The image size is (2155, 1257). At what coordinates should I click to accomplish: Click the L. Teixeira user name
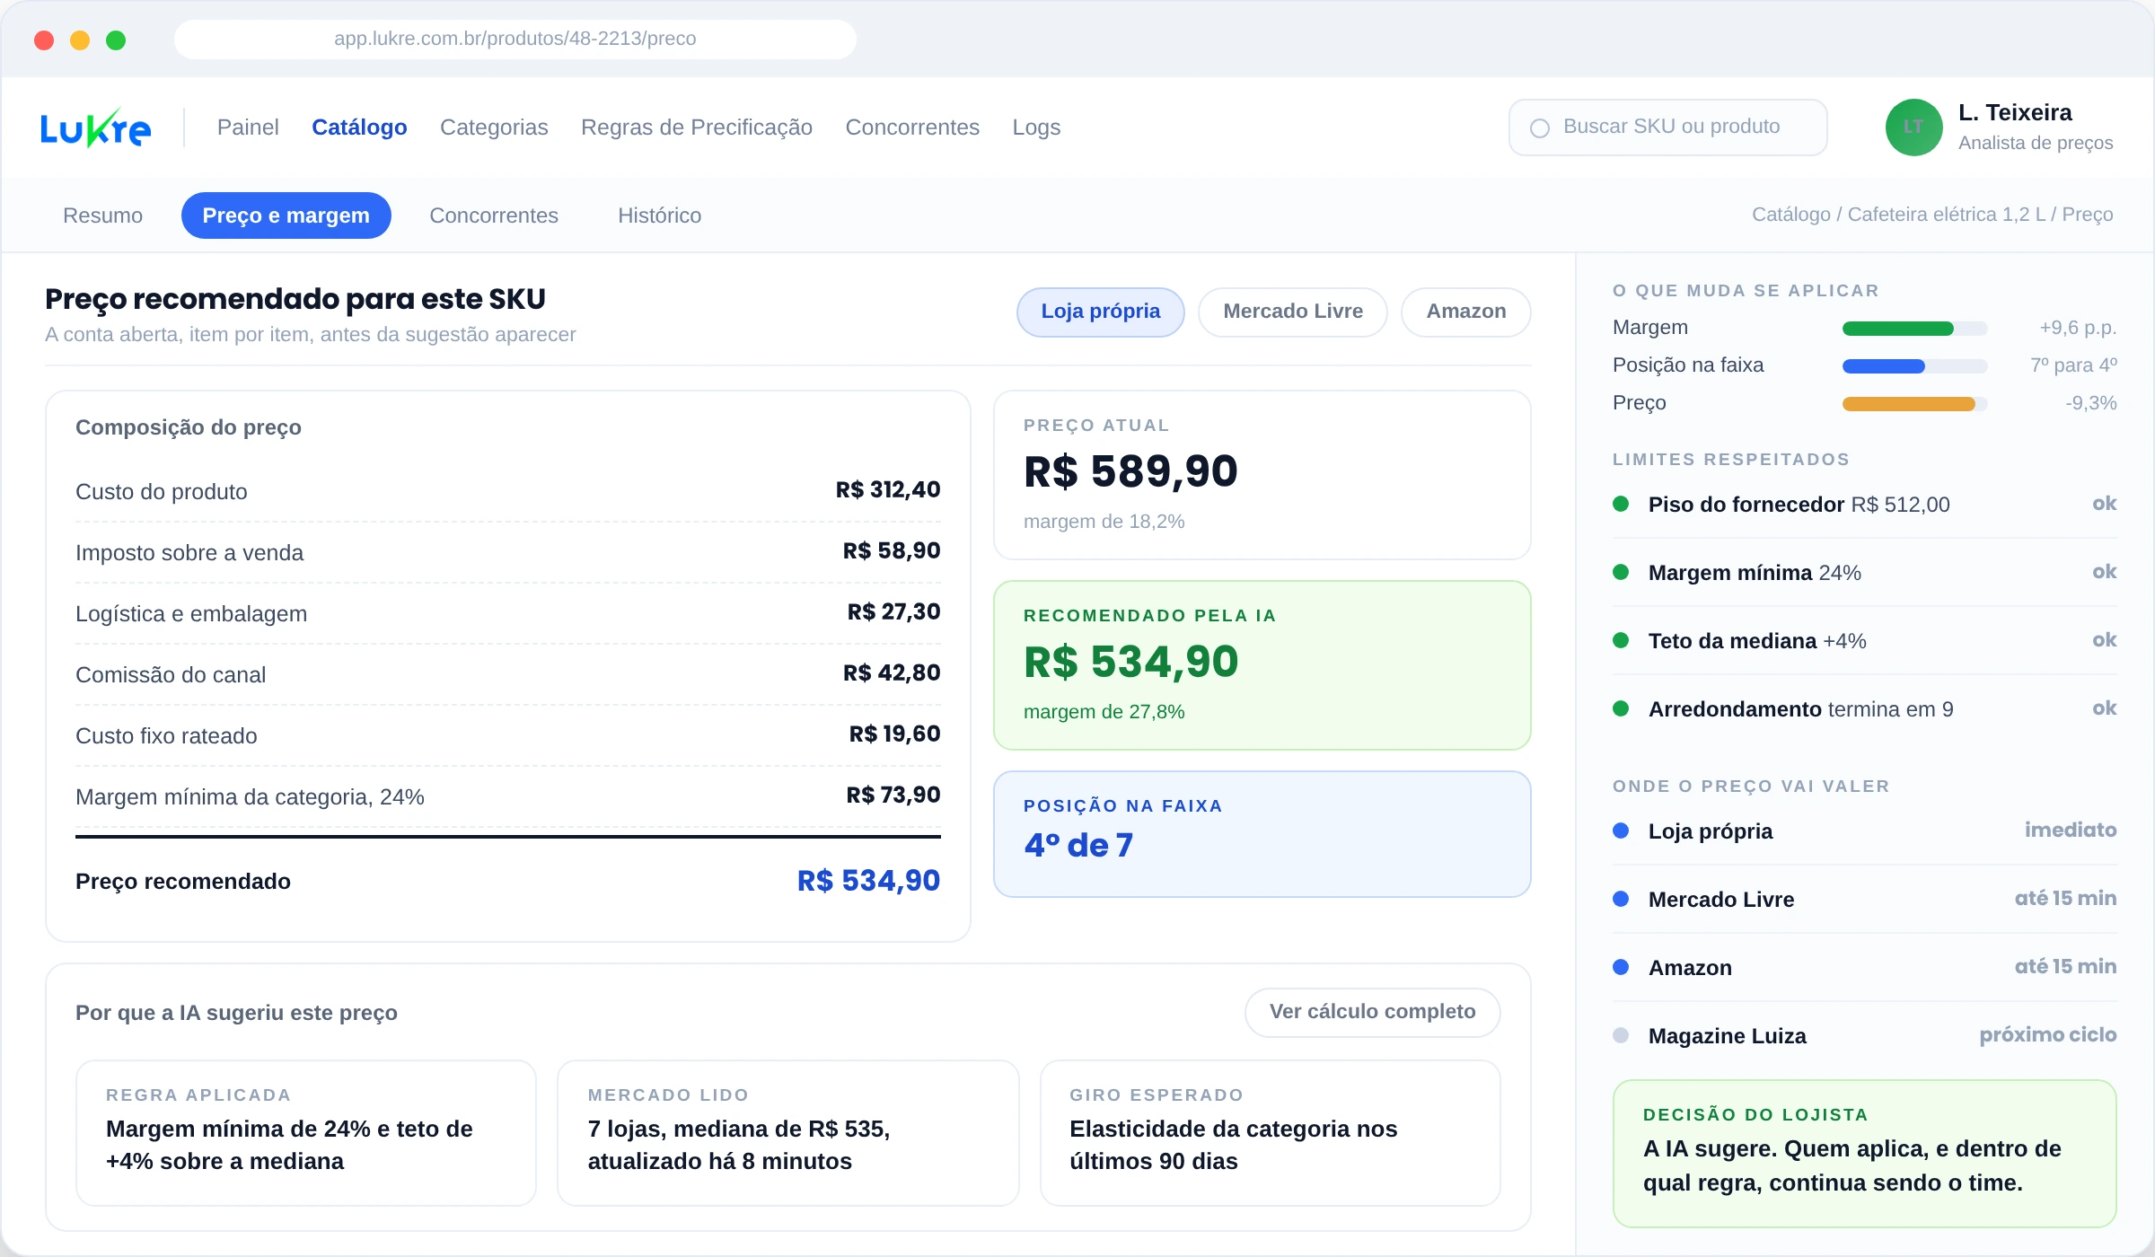[2015, 113]
